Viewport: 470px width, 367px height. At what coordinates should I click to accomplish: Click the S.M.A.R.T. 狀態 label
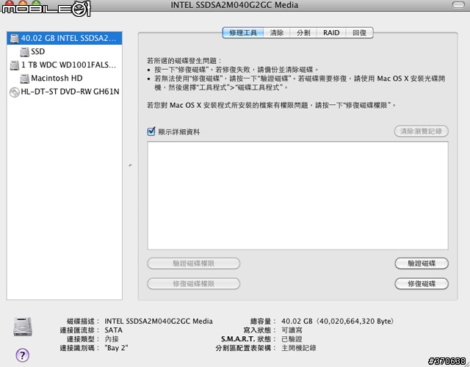point(248,339)
